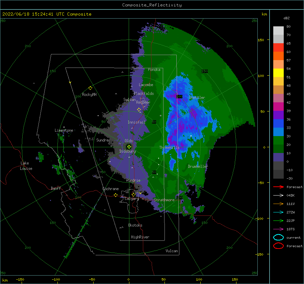
Task: Select the magenta 39-42 dBZ color band
Action: (x=278, y=107)
